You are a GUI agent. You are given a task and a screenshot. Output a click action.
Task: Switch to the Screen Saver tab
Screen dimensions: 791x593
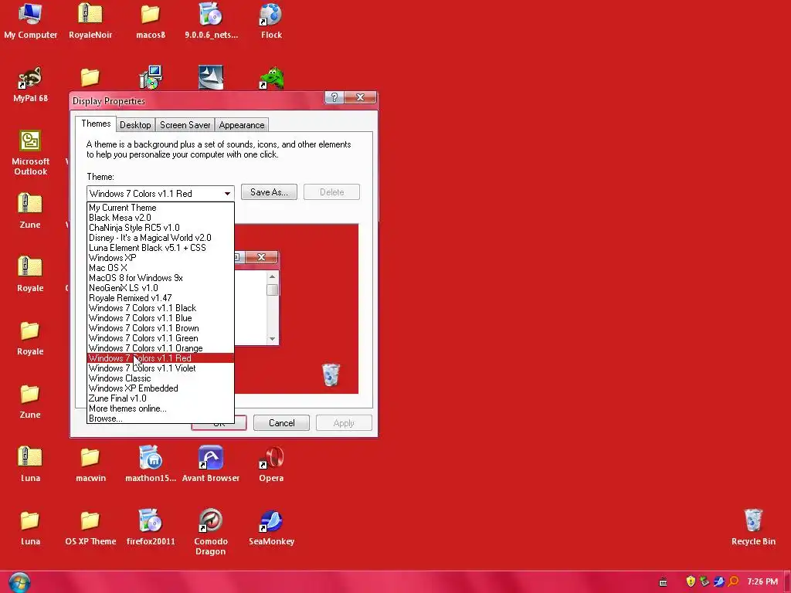[185, 125]
